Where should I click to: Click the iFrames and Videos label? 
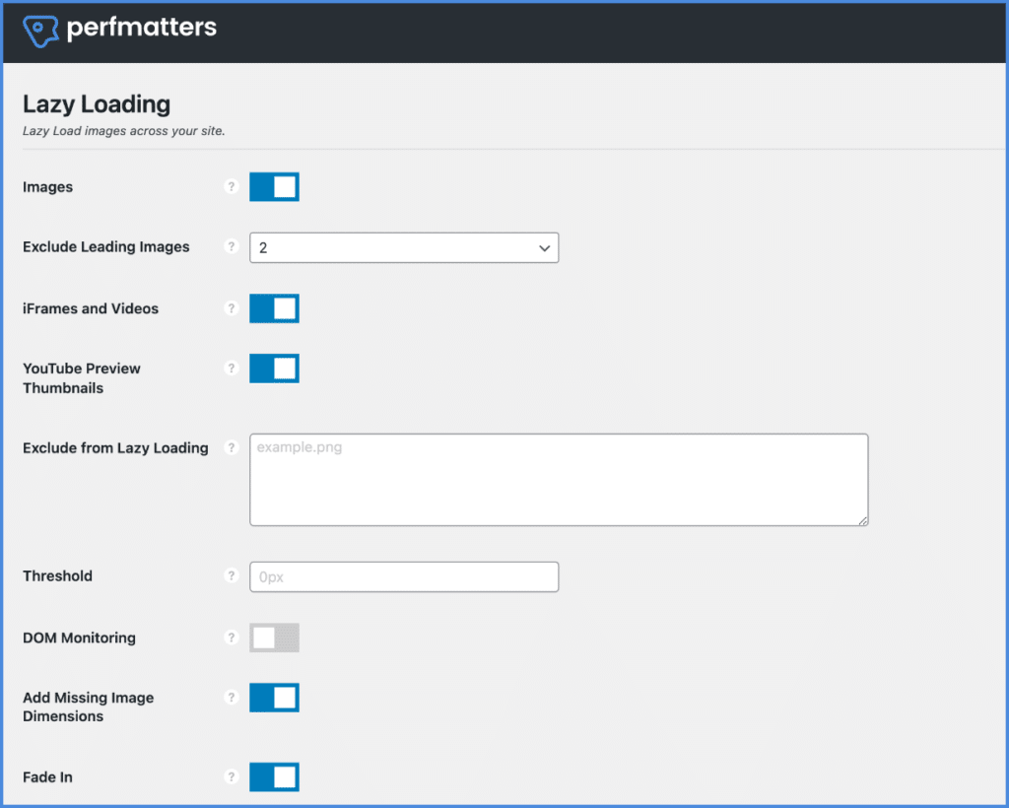(91, 308)
